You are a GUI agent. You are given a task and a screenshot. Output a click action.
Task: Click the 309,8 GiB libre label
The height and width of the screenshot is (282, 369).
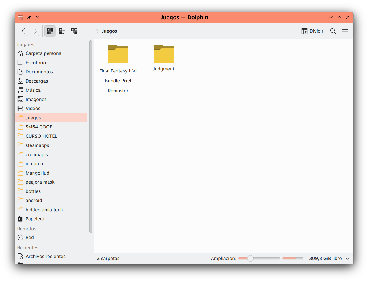[x=325, y=259]
